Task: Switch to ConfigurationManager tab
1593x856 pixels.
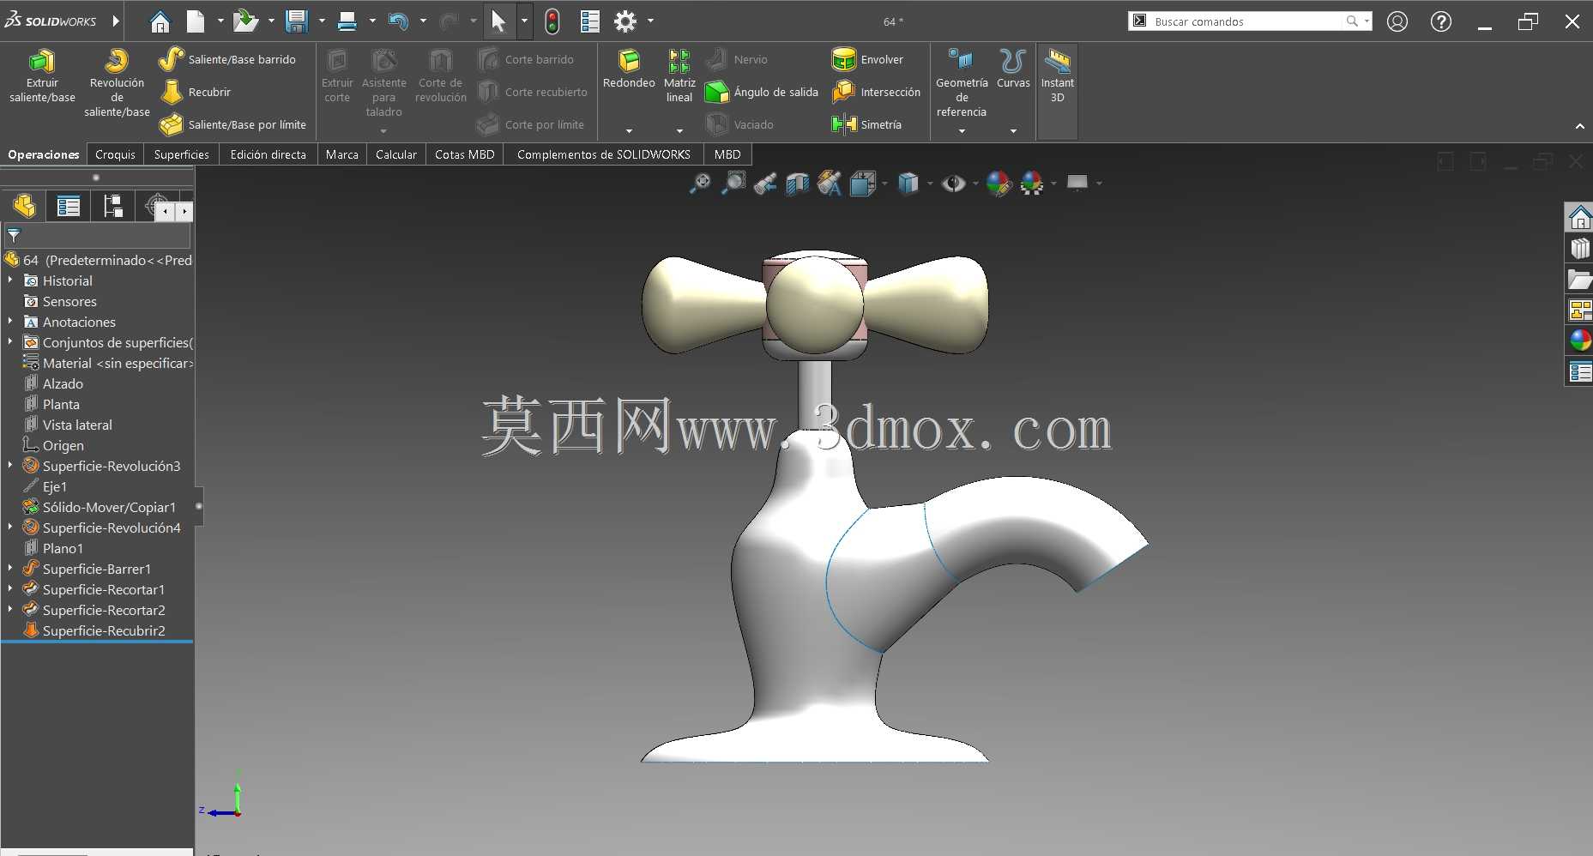Action: [112, 206]
